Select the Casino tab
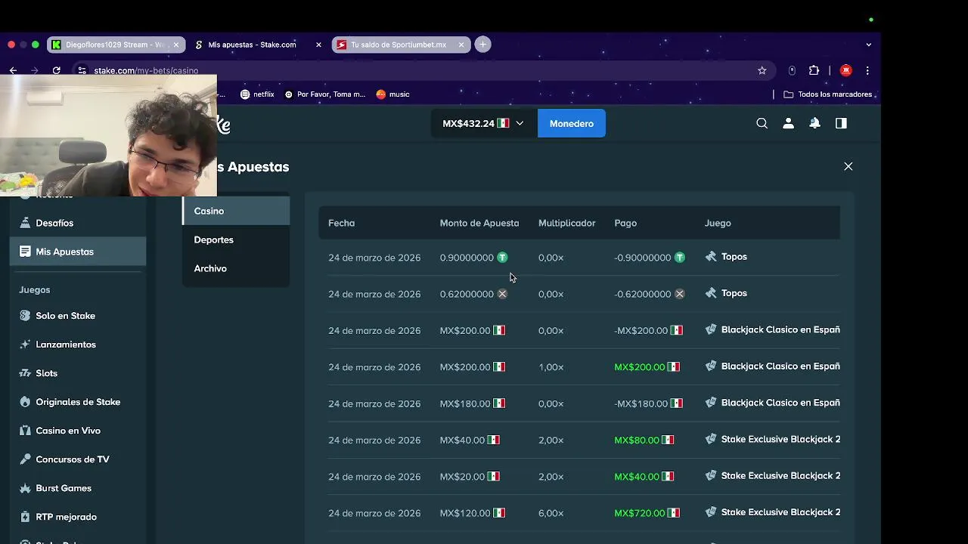Image resolution: width=968 pixels, height=544 pixels. coord(236,211)
